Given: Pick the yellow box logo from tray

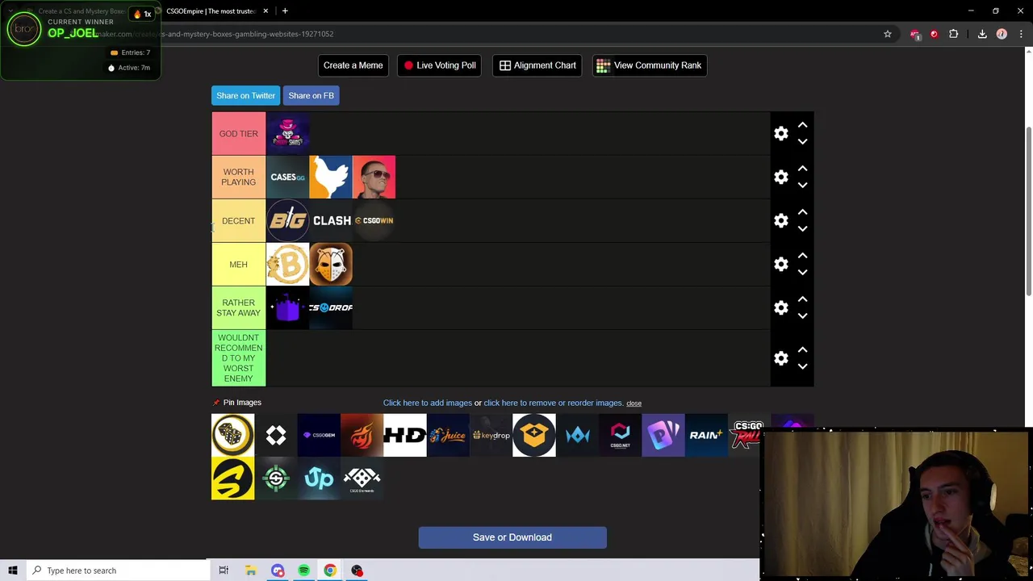Looking at the screenshot, I should point(534,435).
